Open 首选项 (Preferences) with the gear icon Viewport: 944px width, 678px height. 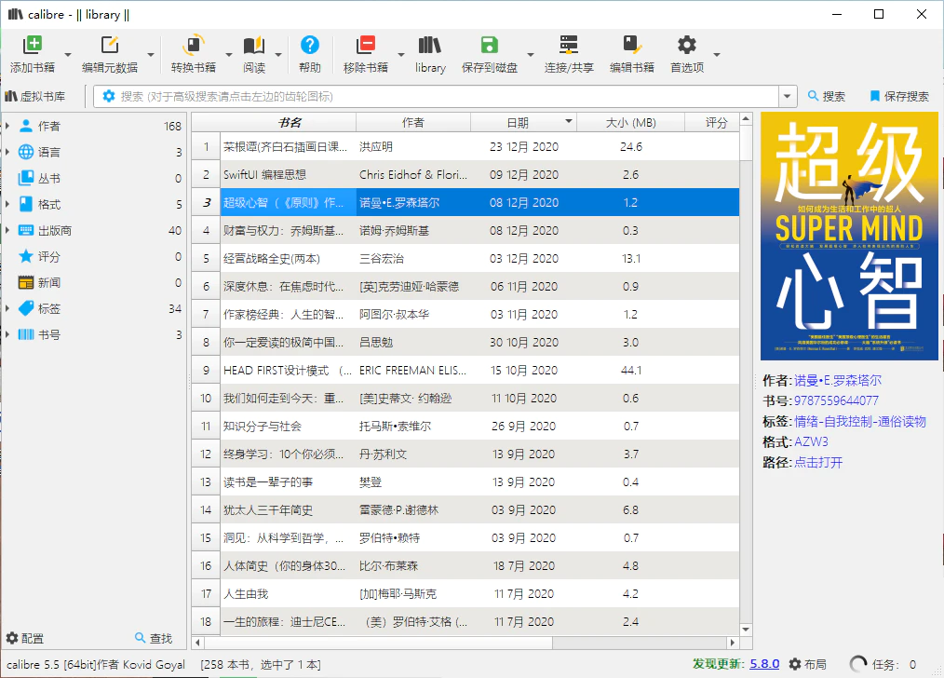[685, 43]
